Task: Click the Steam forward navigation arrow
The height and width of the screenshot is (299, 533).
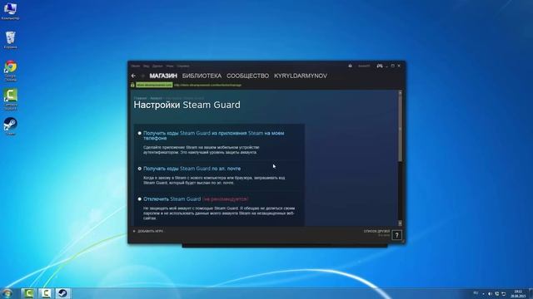Action: 143,76
